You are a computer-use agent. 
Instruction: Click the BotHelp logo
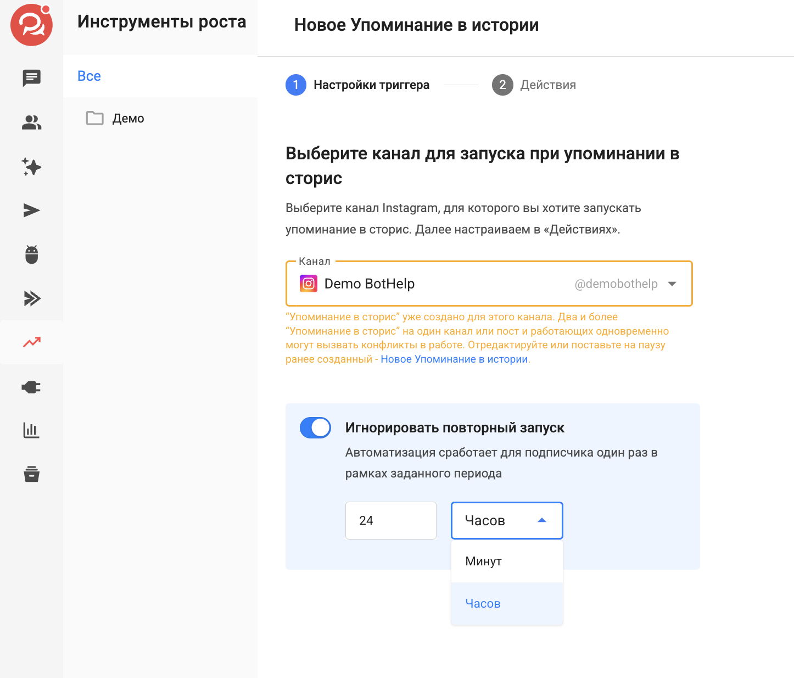(x=32, y=25)
